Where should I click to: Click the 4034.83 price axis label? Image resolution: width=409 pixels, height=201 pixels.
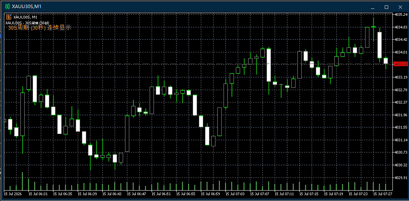coord(401,27)
